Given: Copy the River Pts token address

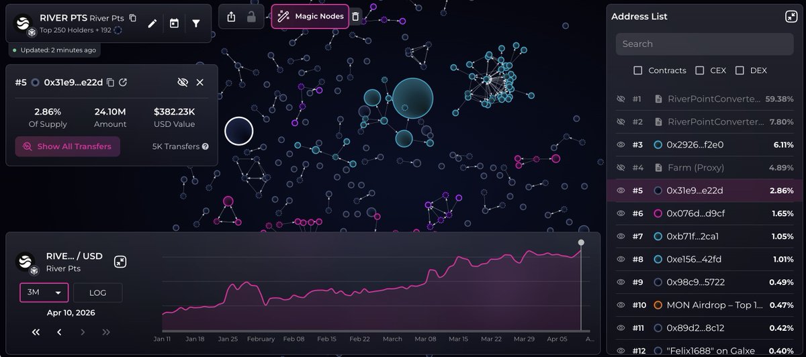Looking at the screenshot, I should [x=133, y=18].
